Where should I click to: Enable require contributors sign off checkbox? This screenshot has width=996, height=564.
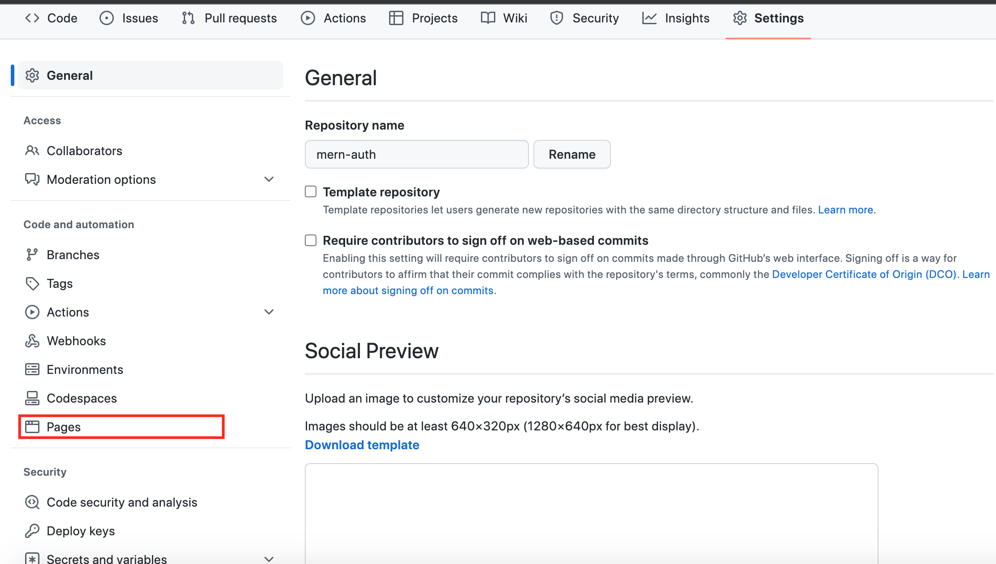(x=311, y=239)
